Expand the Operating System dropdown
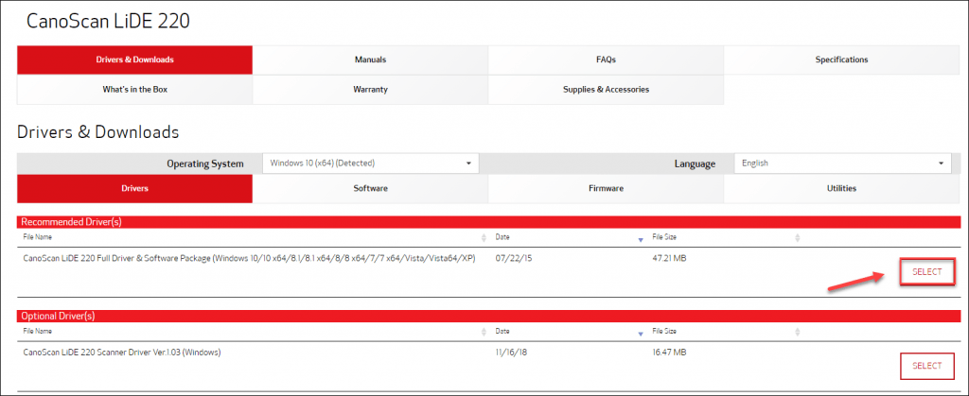 pyautogui.click(x=371, y=164)
